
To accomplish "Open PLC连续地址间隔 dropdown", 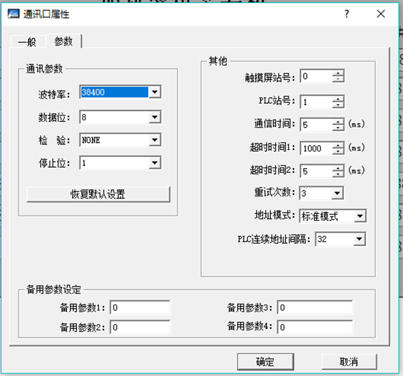I will pyautogui.click(x=359, y=239).
